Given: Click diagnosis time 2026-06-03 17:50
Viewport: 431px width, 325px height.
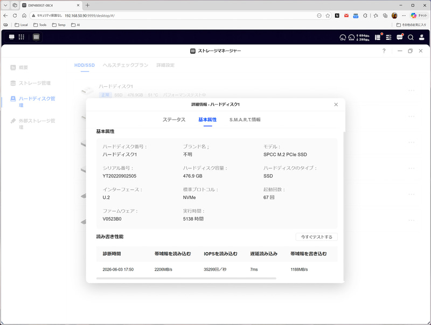Looking at the screenshot, I should point(118,269).
